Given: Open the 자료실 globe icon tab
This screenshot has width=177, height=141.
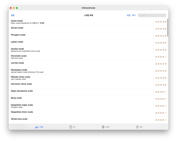Looking at the screenshot, I should (x=103, y=127).
